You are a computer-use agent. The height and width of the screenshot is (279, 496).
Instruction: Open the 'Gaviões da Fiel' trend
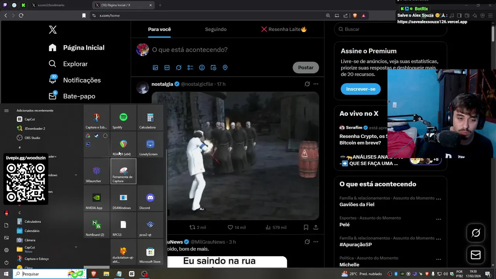(x=357, y=205)
